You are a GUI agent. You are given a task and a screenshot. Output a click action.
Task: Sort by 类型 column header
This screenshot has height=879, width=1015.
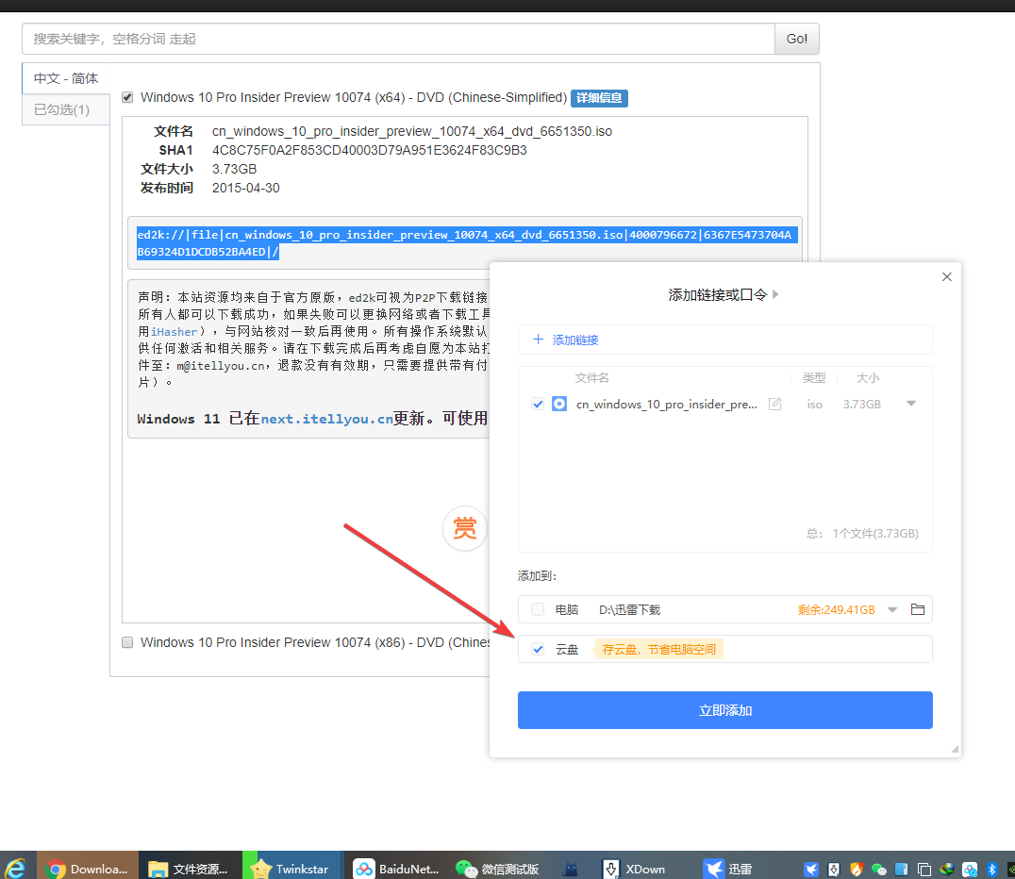point(814,377)
